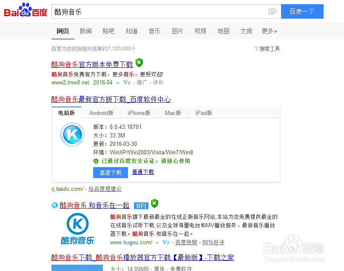The image size is (344, 271).
Task: Click the 高速下载 button
Action: 111,173
